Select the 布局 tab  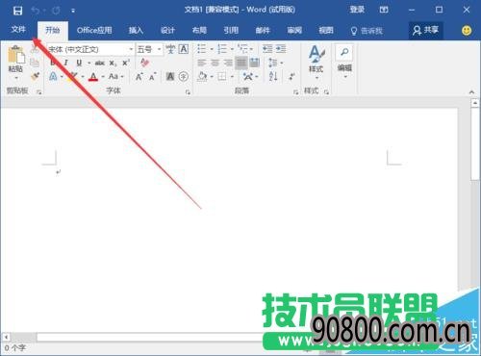199,30
